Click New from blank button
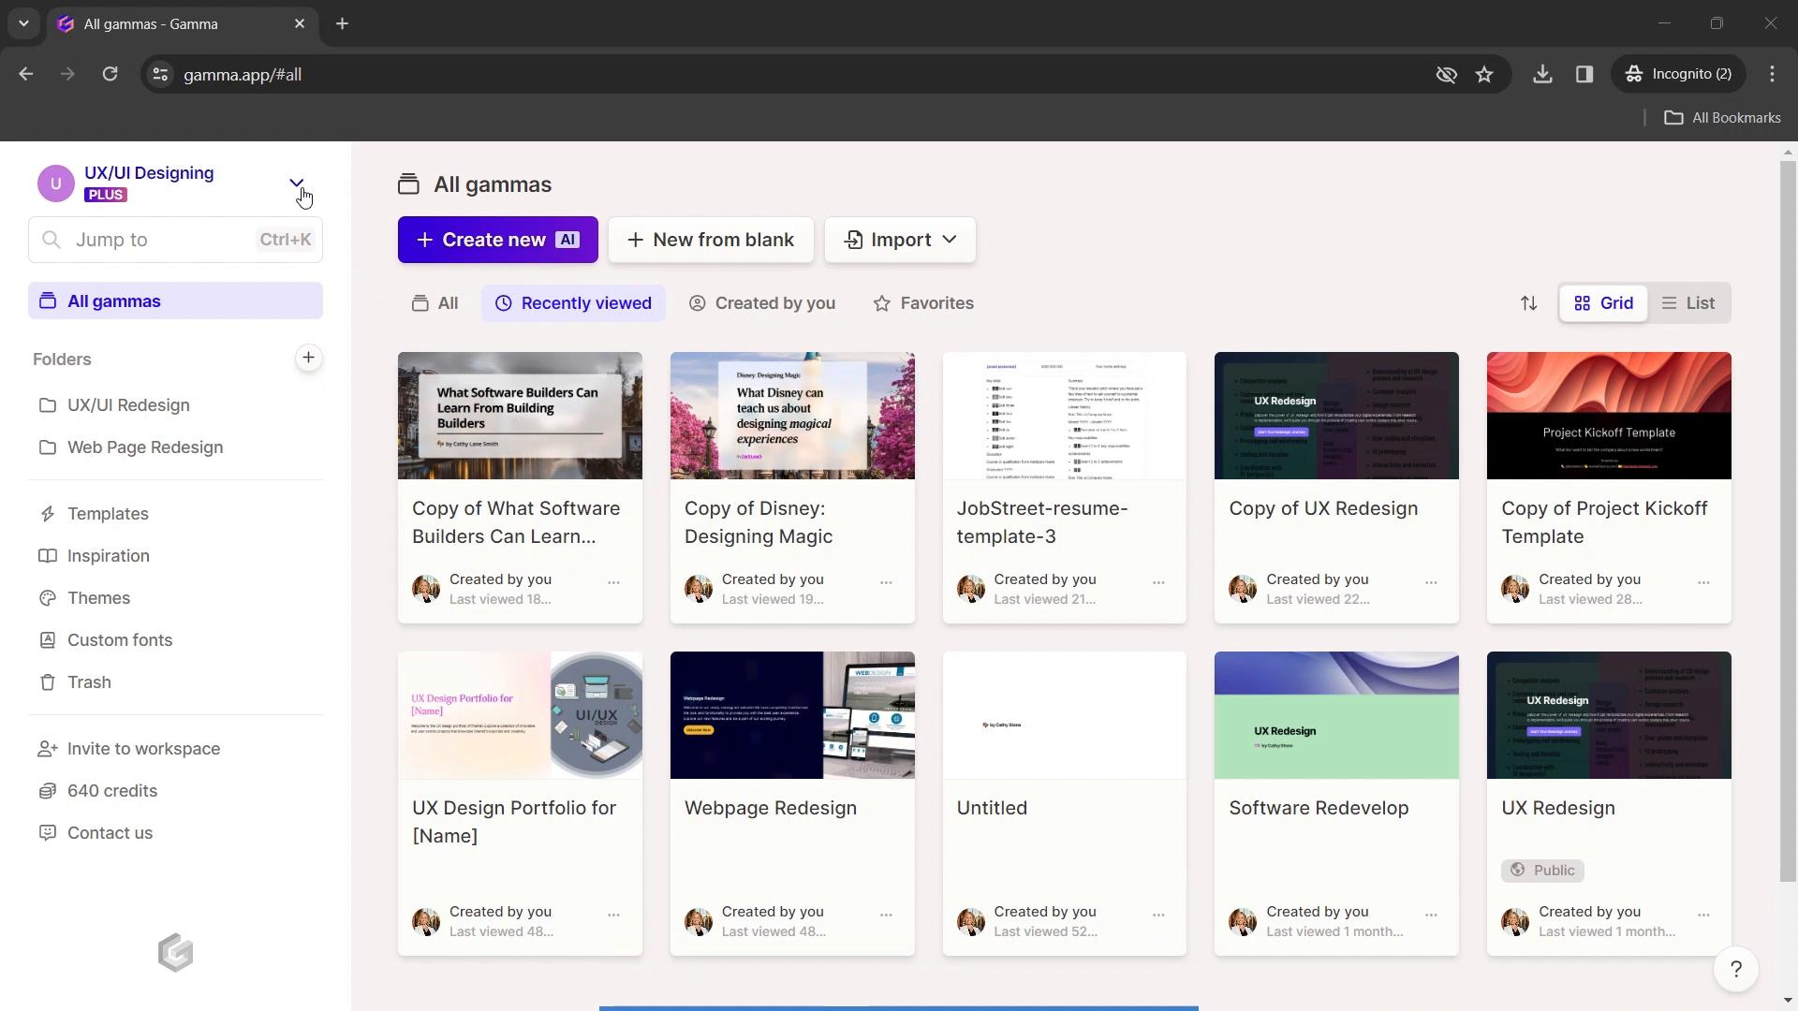 click(x=710, y=239)
